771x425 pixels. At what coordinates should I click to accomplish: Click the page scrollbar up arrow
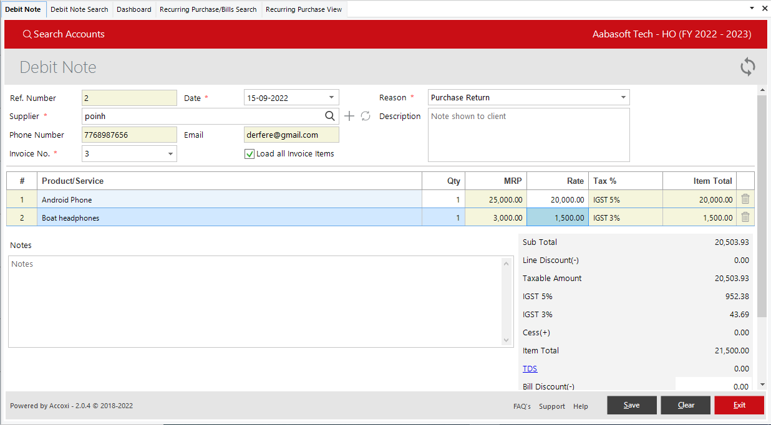click(762, 91)
